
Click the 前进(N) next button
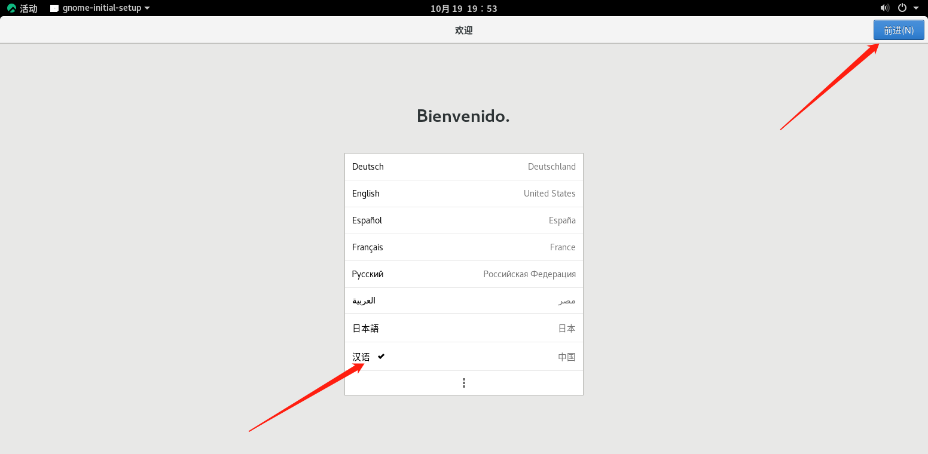click(x=899, y=30)
